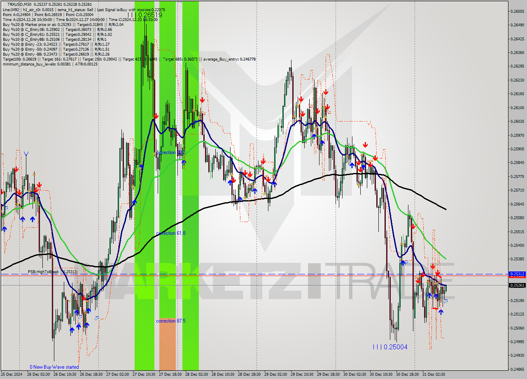Click the 0.25710 price axis label

(x=517, y=190)
